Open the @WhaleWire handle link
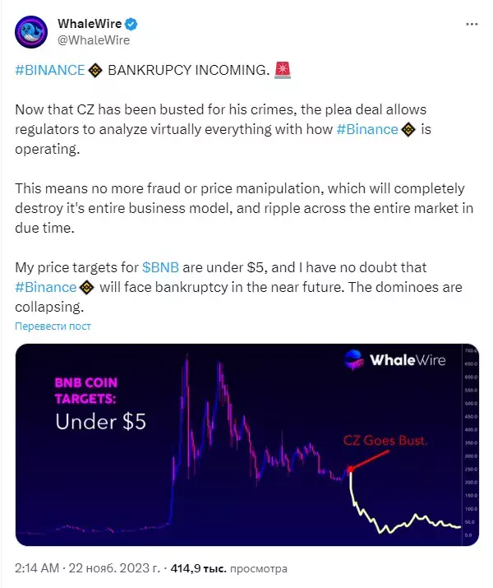This screenshot has height=588, width=493. 94,40
